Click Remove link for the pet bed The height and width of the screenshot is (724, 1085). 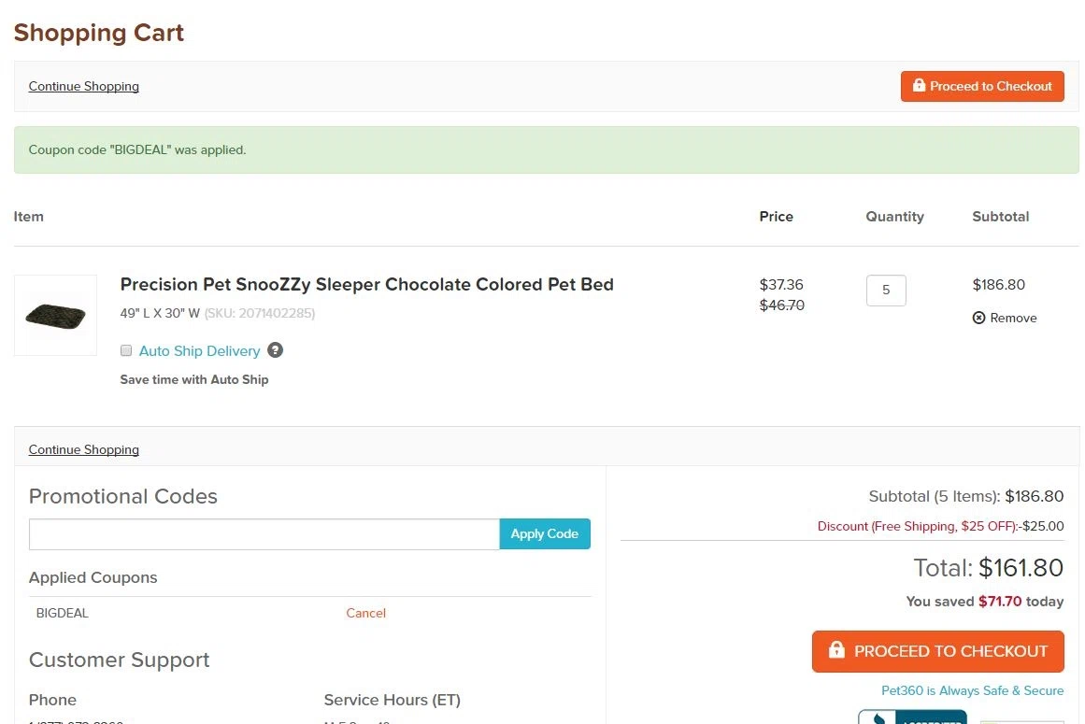[1013, 318]
